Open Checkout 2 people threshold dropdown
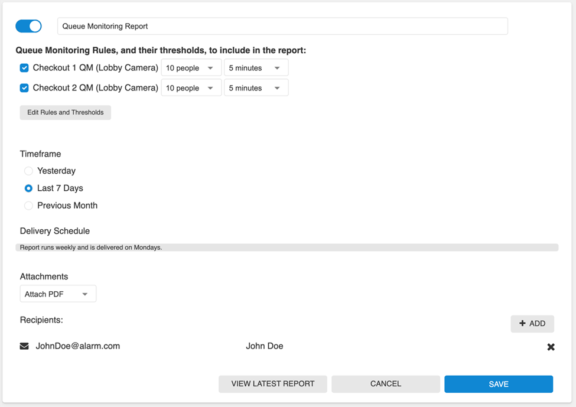Viewport: 576px width, 407px height. coord(191,88)
